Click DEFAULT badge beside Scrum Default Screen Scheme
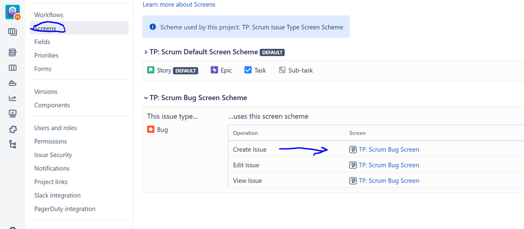This screenshot has height=229, width=524. (x=273, y=53)
